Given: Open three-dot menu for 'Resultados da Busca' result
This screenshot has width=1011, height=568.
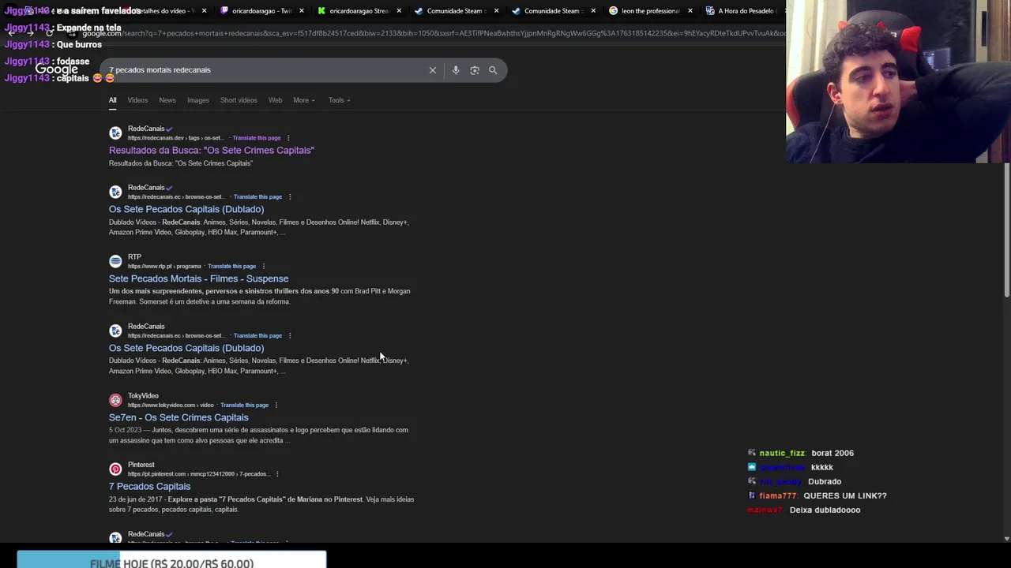Looking at the screenshot, I should point(288,138).
